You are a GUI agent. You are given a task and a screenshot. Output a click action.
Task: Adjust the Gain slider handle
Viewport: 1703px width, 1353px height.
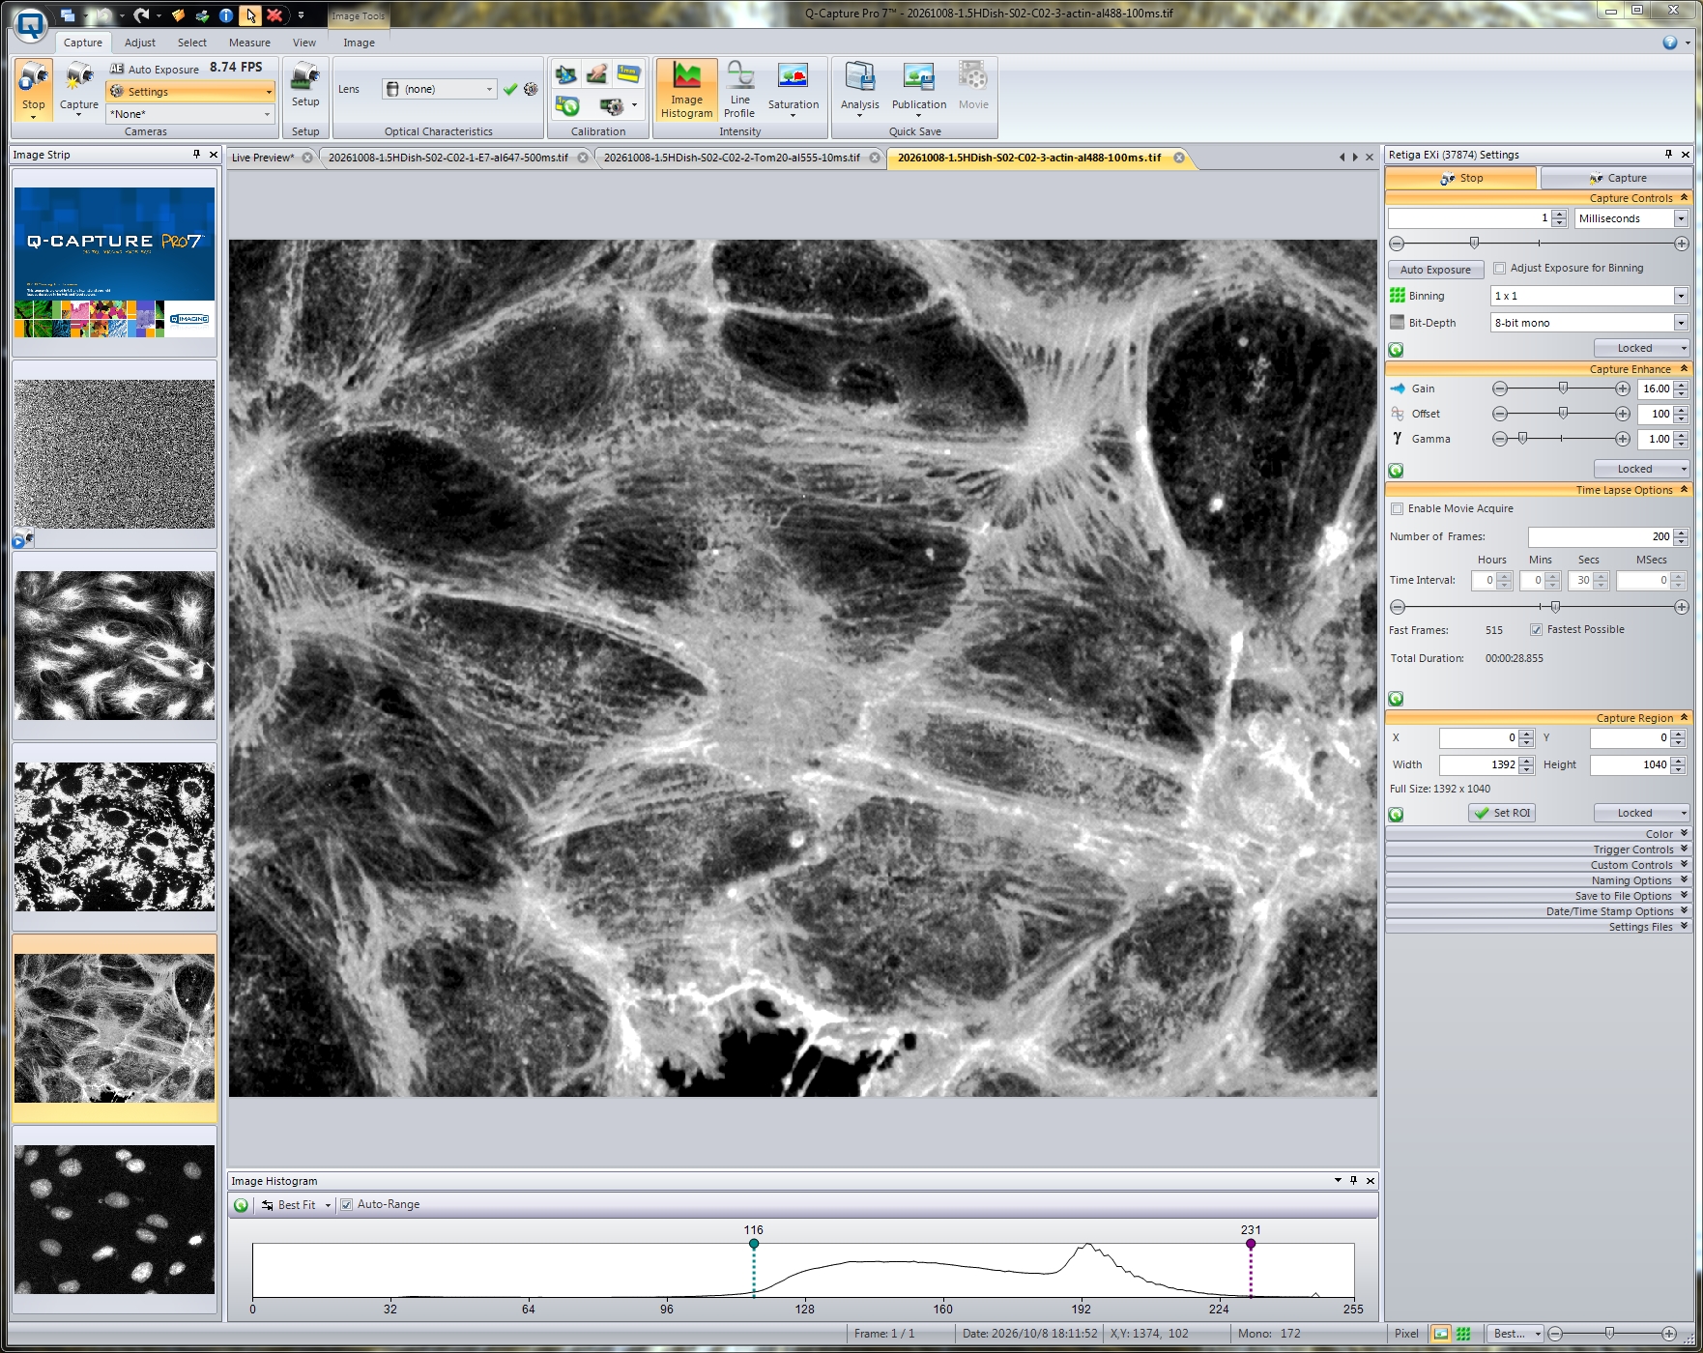coord(1563,389)
